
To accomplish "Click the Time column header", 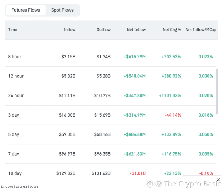I will coord(13,30).
